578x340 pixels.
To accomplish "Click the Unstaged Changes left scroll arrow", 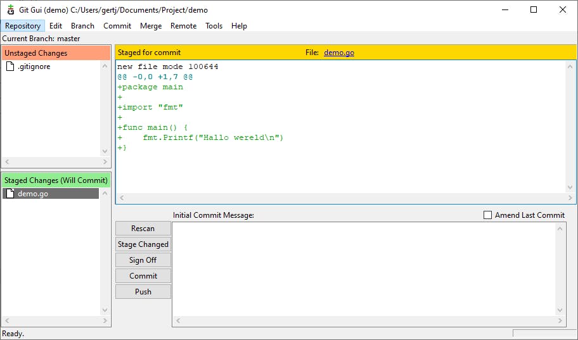I will click(7, 161).
